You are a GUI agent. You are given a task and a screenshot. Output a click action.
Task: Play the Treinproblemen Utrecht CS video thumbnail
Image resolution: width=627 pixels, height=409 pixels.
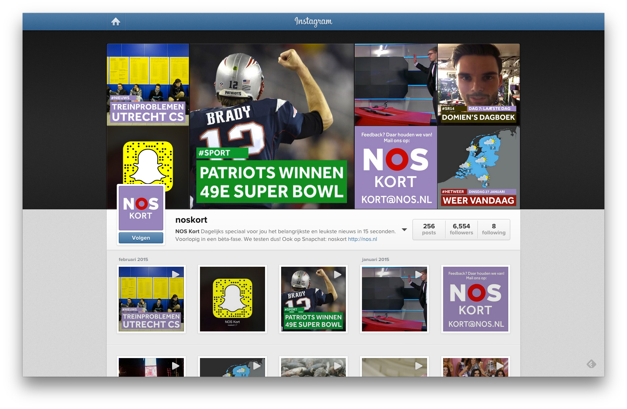point(151,299)
